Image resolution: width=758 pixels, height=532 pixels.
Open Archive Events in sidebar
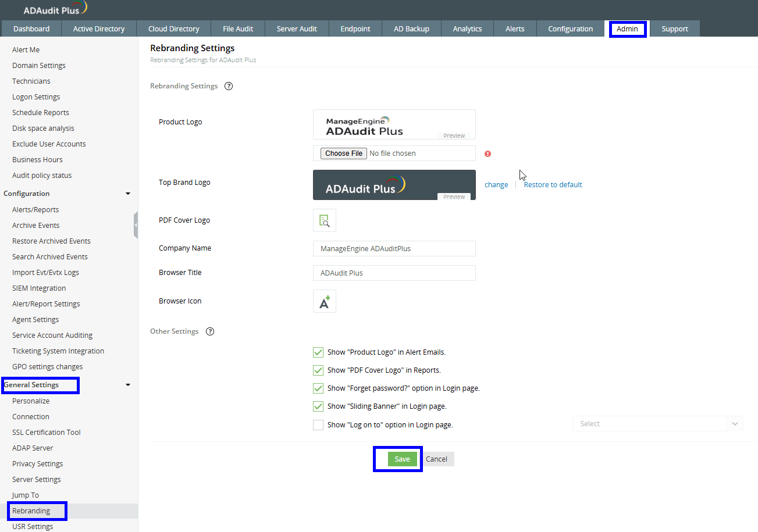pyautogui.click(x=36, y=226)
